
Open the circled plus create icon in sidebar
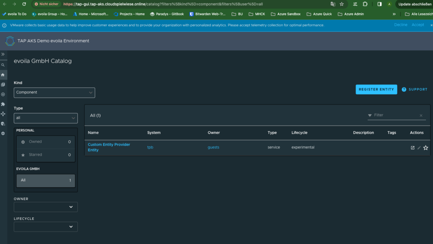(3, 94)
